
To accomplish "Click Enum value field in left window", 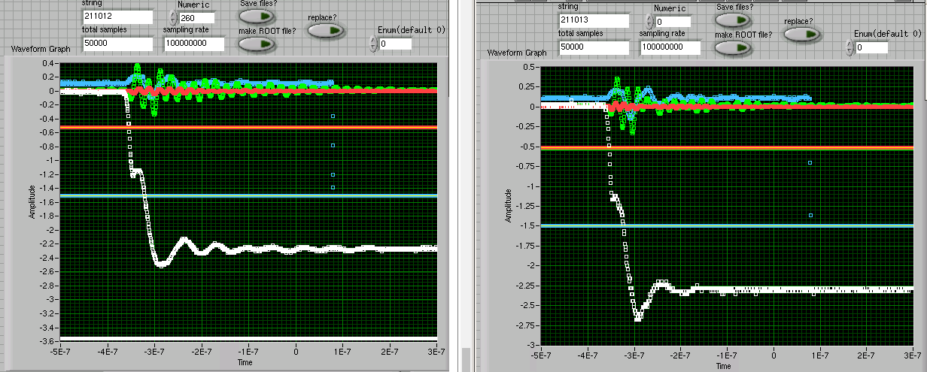I will pyautogui.click(x=395, y=44).
